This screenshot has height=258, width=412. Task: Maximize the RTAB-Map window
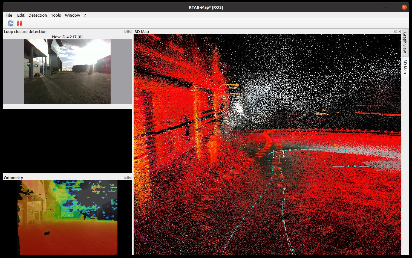coord(395,7)
